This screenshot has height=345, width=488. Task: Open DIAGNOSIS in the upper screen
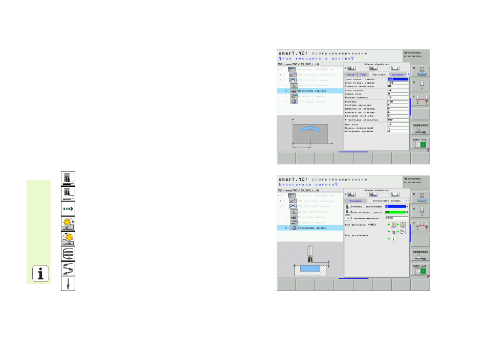click(x=420, y=129)
